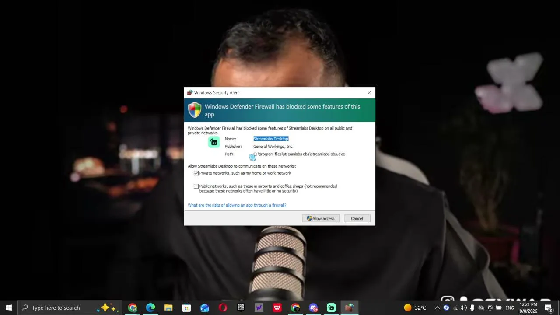560x315 pixels.
Task: Check the Public networks checkbox
Action: click(196, 186)
